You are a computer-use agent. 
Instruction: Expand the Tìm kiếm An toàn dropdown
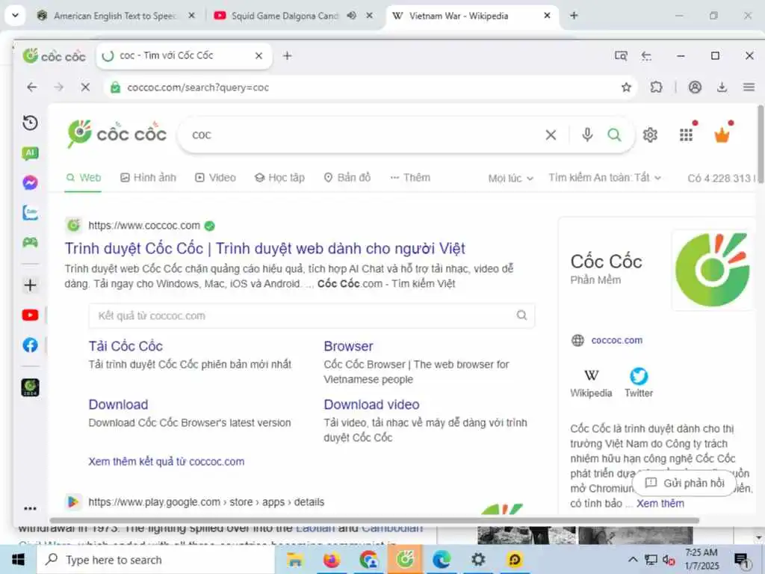pyautogui.click(x=604, y=178)
